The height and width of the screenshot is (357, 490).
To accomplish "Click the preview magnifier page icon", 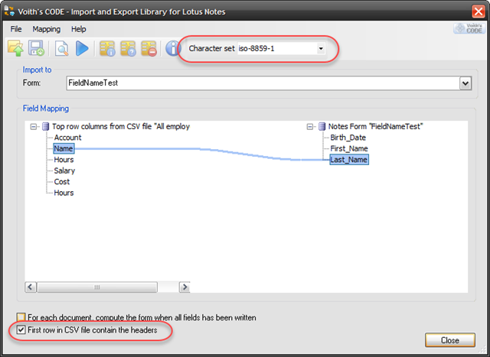I will tap(61, 48).
